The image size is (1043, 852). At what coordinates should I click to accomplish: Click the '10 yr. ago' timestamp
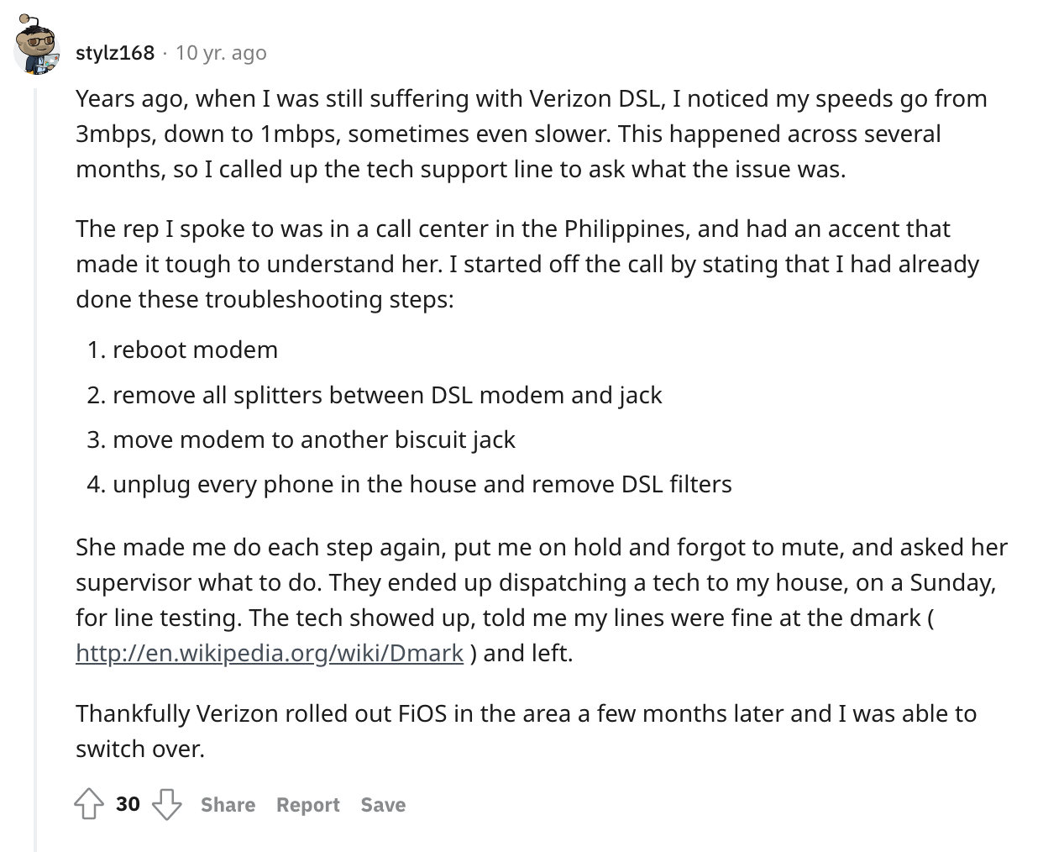pos(221,53)
